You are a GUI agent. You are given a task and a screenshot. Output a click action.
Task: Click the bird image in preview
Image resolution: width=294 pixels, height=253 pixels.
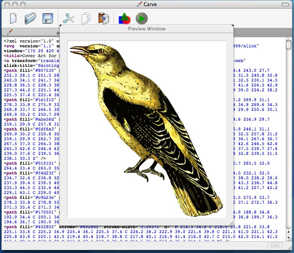[147, 129]
